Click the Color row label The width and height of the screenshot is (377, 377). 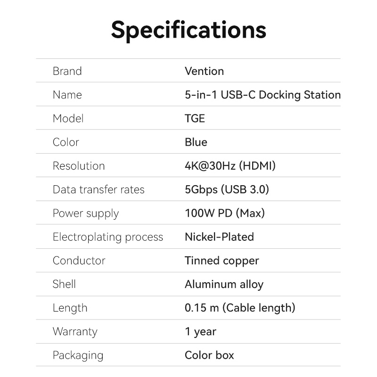click(66, 142)
